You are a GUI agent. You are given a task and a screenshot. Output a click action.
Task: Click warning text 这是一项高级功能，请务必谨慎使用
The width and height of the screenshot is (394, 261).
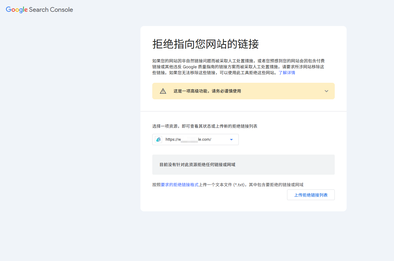pyautogui.click(x=207, y=91)
